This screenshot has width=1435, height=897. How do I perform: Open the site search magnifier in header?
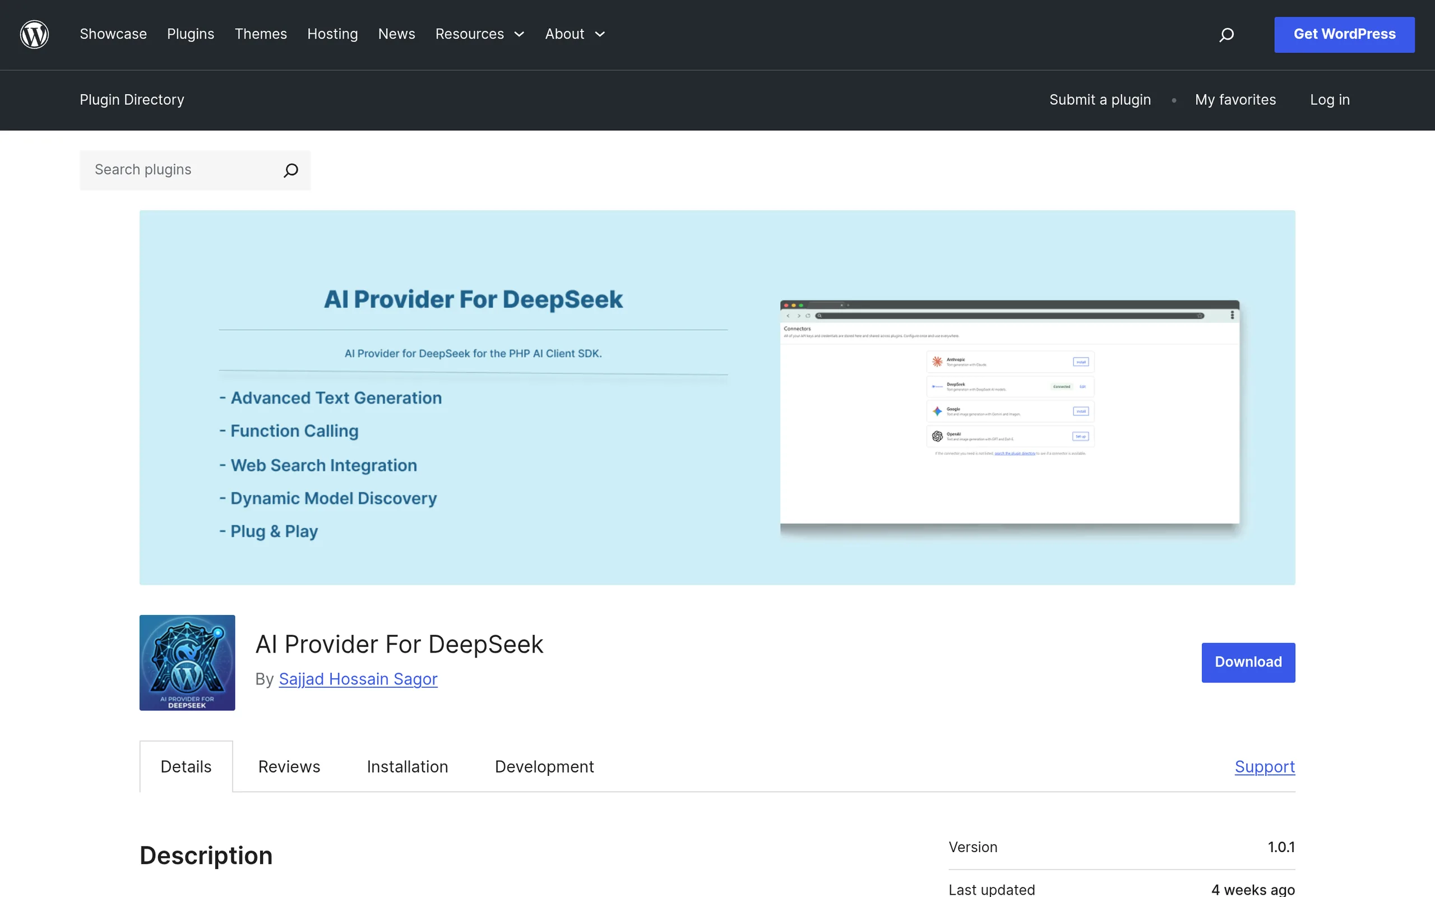pyautogui.click(x=1226, y=35)
